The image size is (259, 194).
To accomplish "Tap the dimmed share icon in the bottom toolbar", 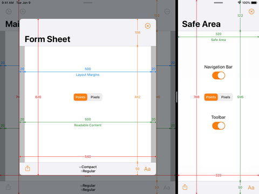I will pyautogui.click(x=8, y=187).
